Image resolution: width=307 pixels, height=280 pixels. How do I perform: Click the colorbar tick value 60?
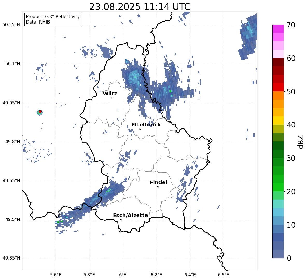[291, 58]
